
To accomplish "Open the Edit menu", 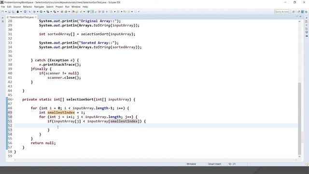I will click(x=9, y=7).
